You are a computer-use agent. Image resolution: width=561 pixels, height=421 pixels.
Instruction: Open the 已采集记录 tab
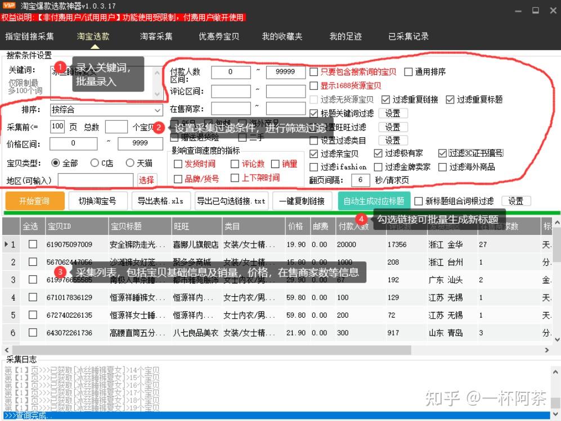pos(408,36)
